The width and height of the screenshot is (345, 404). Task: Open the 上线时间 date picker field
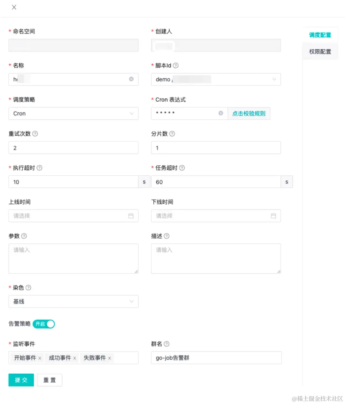tap(73, 216)
